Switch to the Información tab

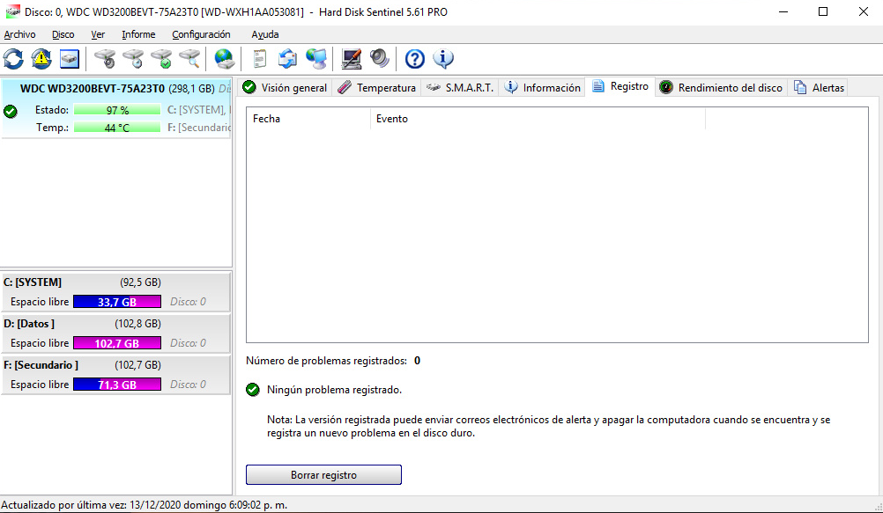tap(542, 88)
